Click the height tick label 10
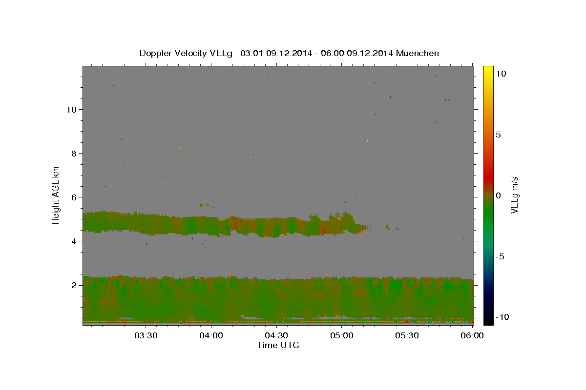The width and height of the screenshot is (586, 390). point(71,109)
